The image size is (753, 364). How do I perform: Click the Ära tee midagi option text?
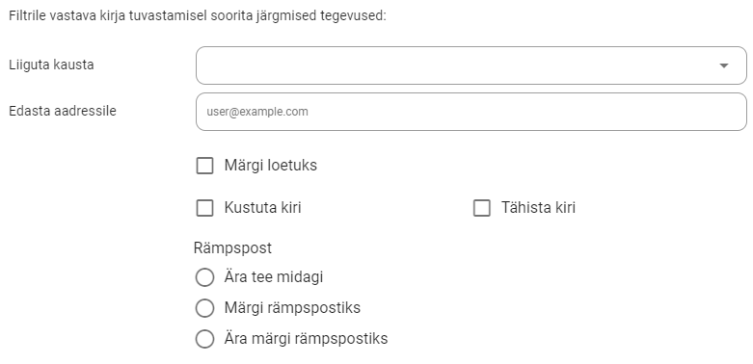[x=273, y=277]
